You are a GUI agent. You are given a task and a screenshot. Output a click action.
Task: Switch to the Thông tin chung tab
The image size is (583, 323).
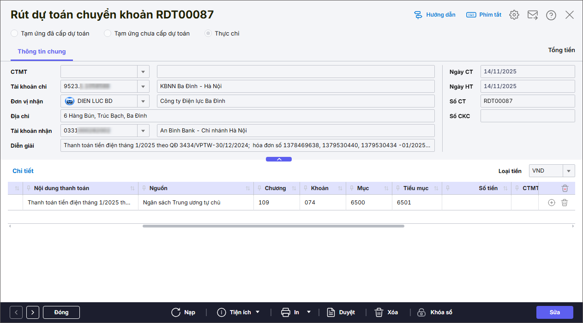pyautogui.click(x=42, y=52)
